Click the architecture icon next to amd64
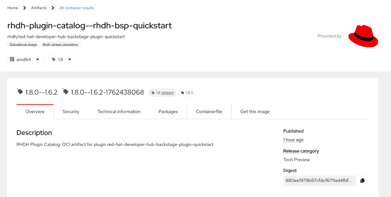The image size is (391, 197). click(12, 59)
